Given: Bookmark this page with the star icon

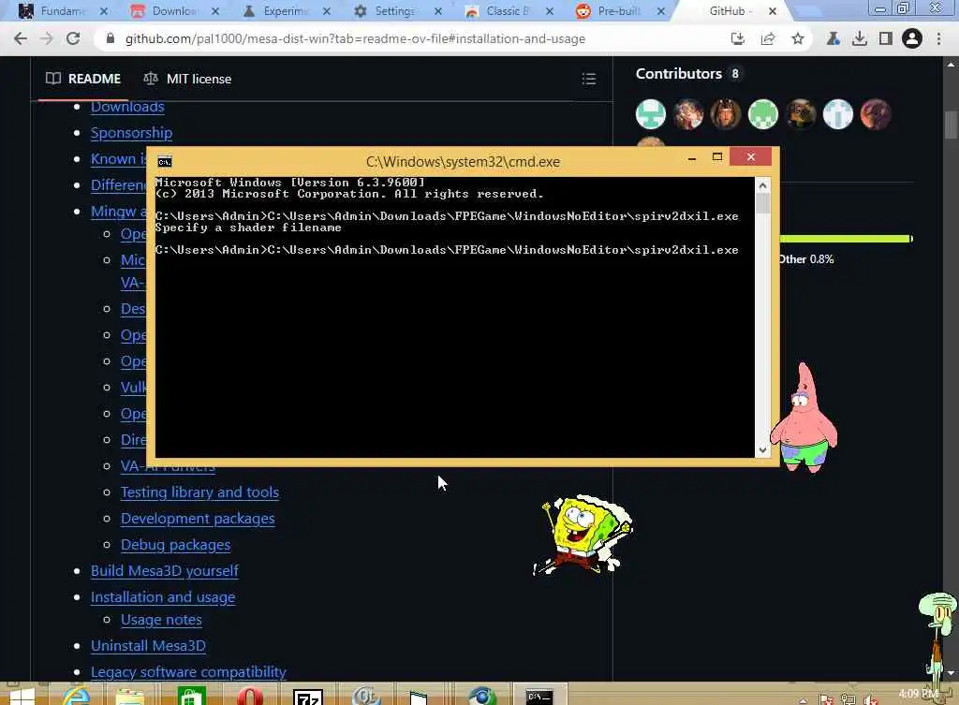Looking at the screenshot, I should point(798,39).
